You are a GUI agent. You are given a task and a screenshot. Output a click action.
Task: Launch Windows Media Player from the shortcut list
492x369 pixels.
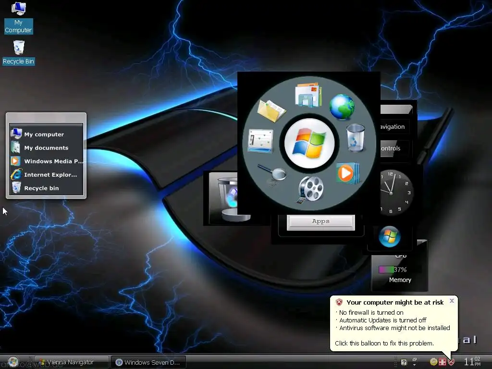coord(46,161)
